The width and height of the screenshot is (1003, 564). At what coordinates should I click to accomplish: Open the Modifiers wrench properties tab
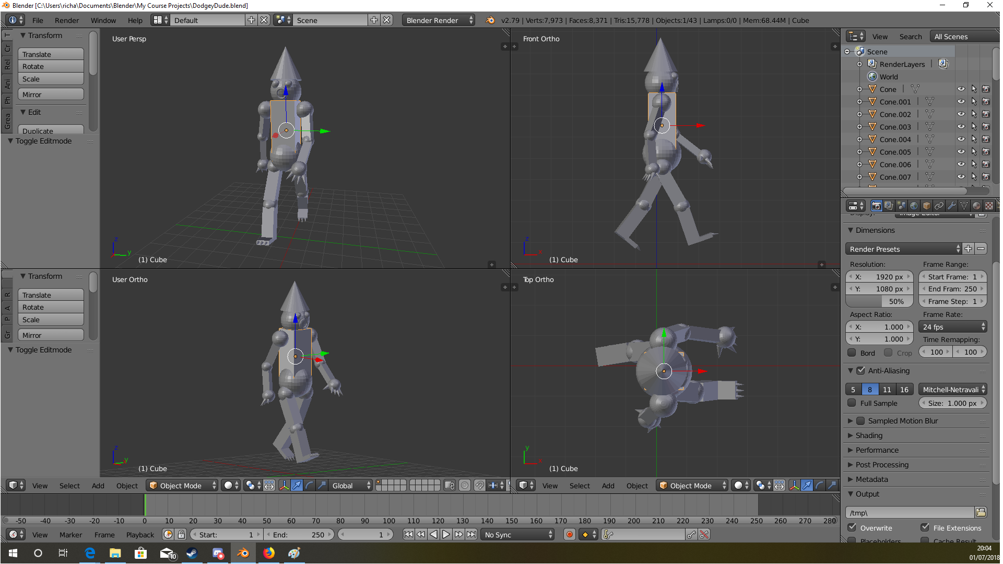pos(952,206)
